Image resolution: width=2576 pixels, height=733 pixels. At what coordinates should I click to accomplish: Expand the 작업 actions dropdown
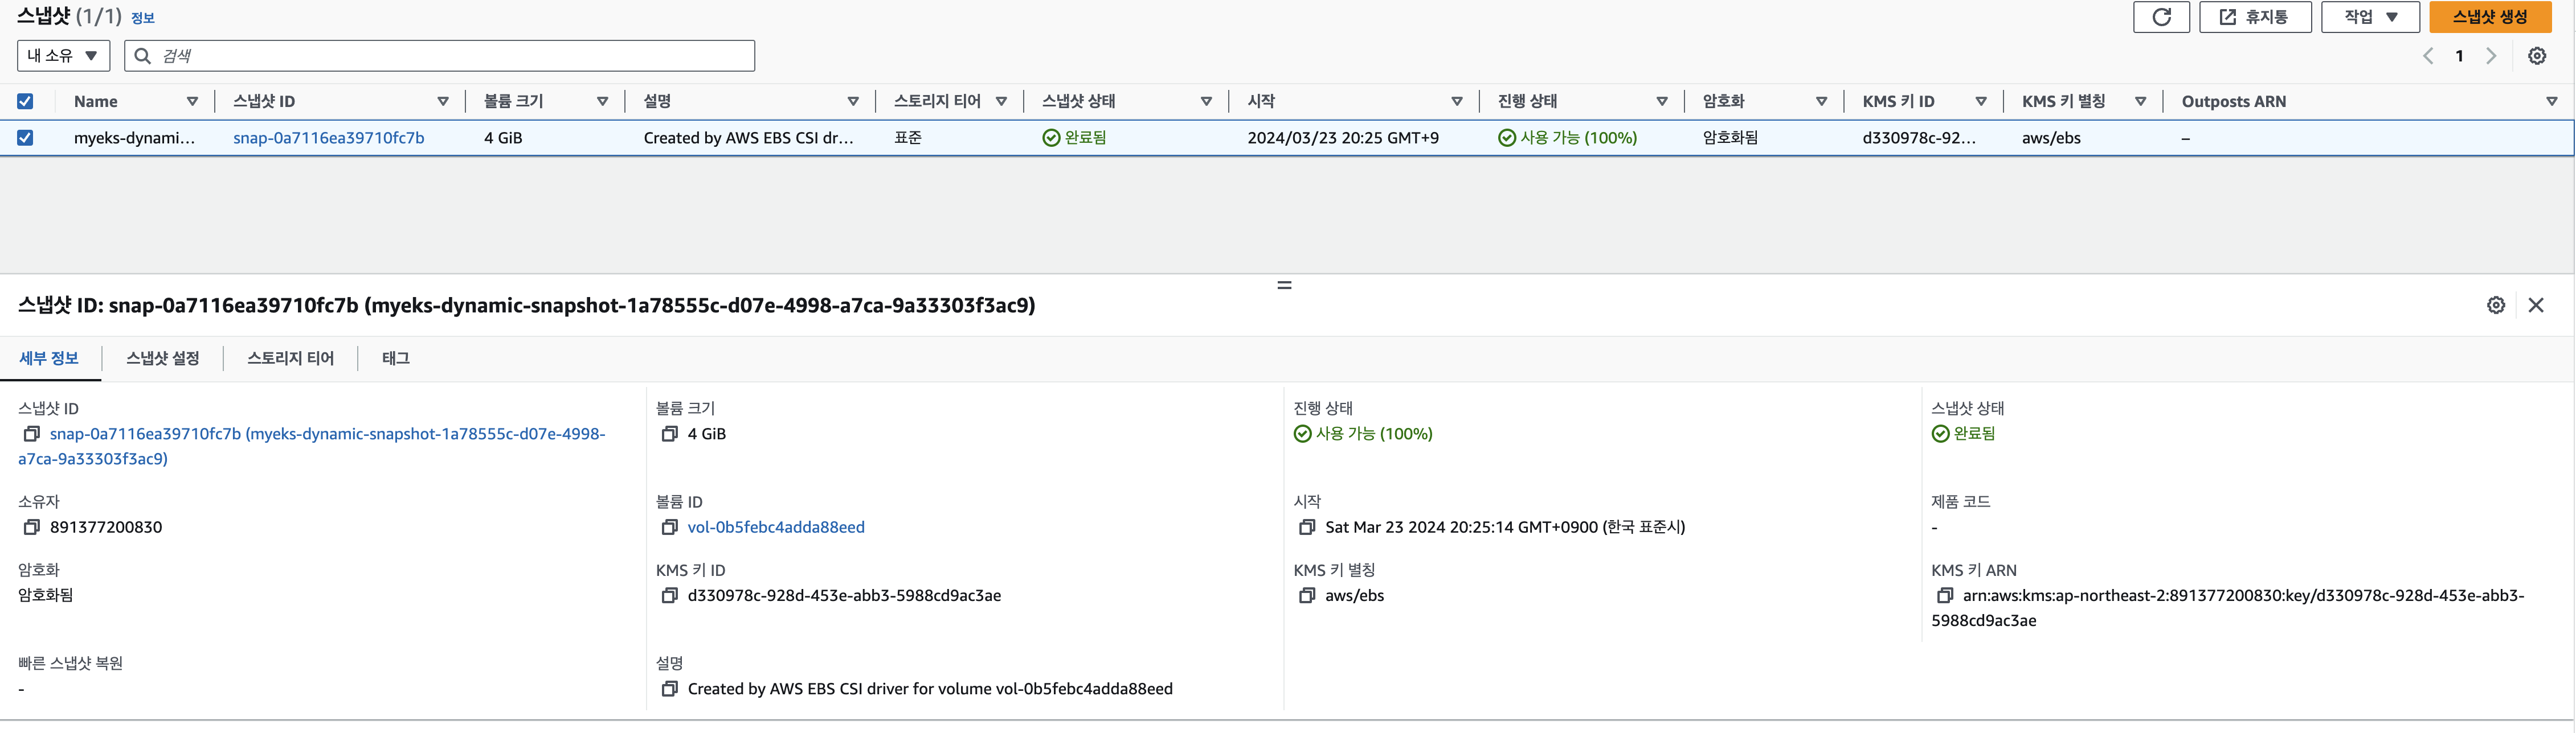(2370, 17)
